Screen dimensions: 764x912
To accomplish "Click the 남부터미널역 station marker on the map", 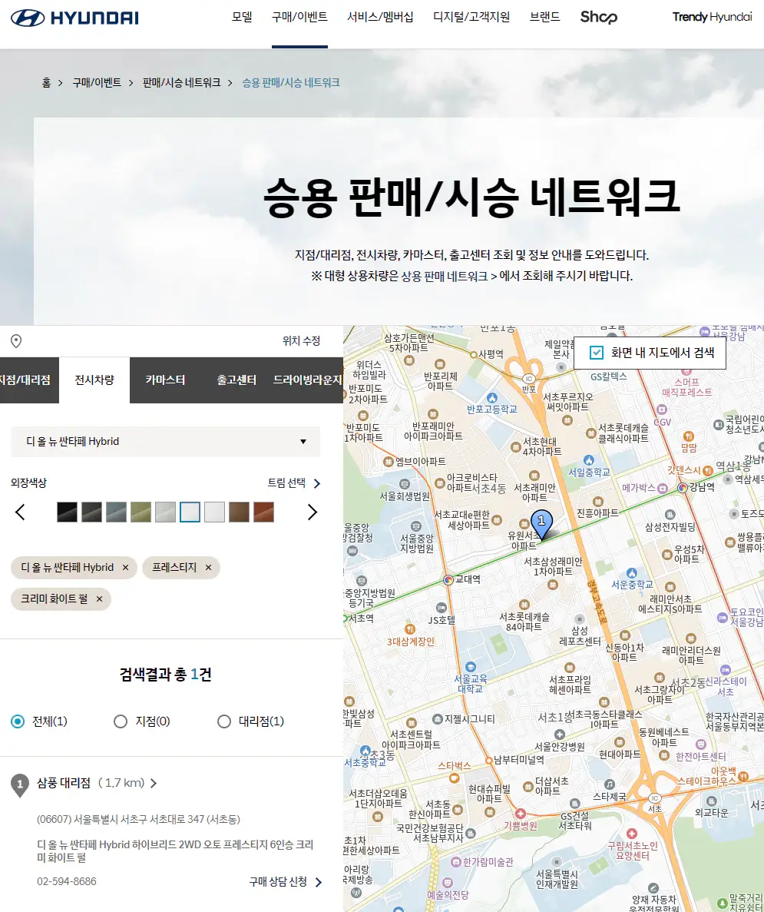I will coord(488,760).
